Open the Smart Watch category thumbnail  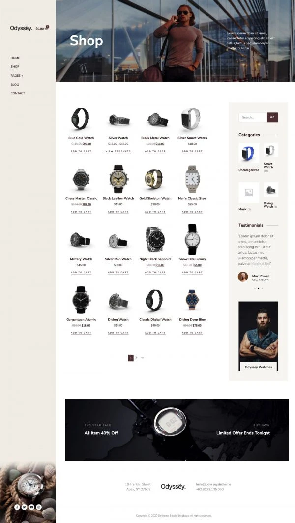pyautogui.click(x=271, y=150)
